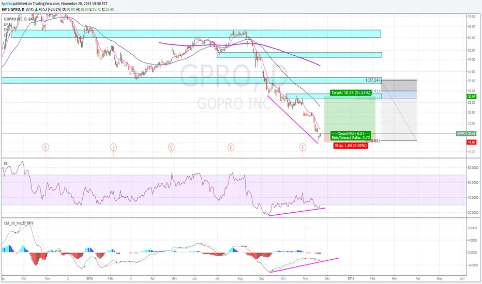Open earnings E marker near Nov 2014
The width and height of the screenshot is (482, 284).
(x=46, y=147)
